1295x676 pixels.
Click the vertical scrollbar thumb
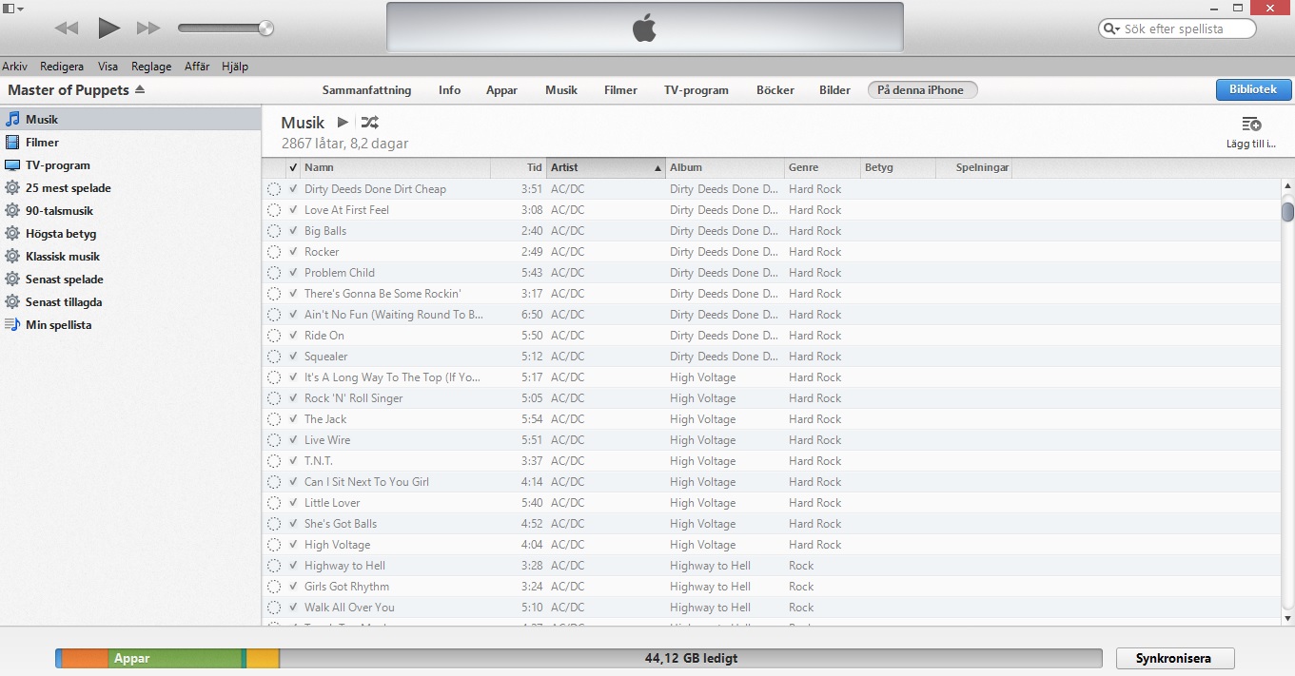point(1287,211)
